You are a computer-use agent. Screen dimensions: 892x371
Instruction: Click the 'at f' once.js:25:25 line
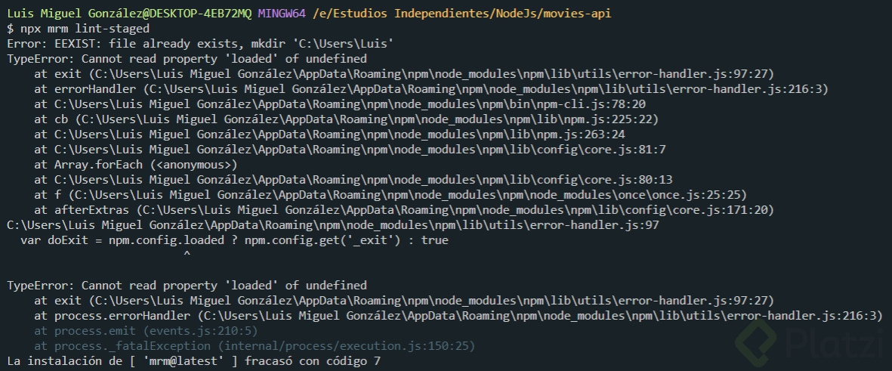pos(390,195)
